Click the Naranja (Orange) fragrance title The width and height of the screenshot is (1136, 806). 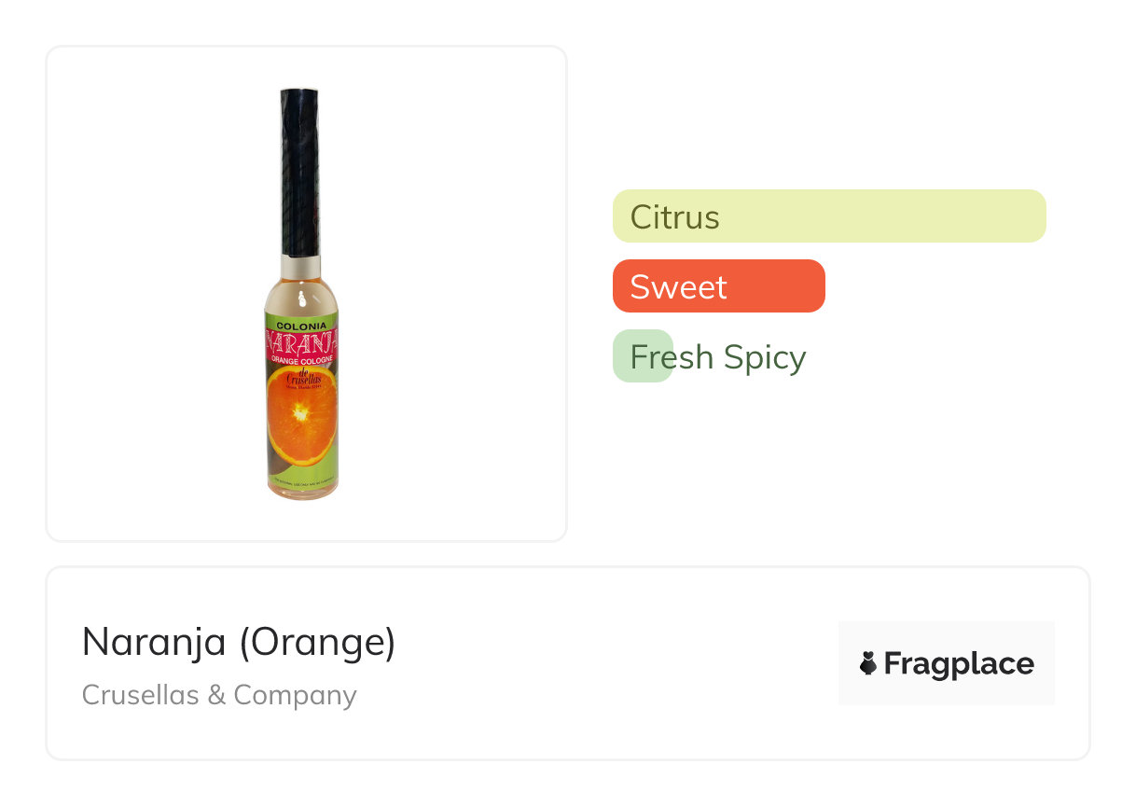(239, 642)
